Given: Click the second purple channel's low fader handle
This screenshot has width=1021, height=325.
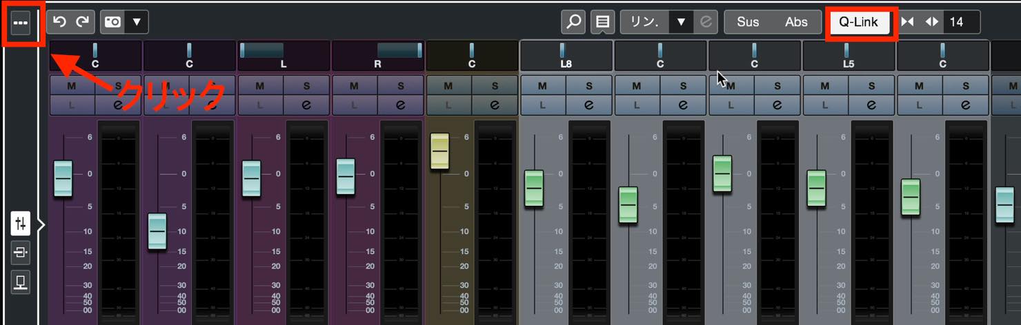Looking at the screenshot, I should pos(157,231).
